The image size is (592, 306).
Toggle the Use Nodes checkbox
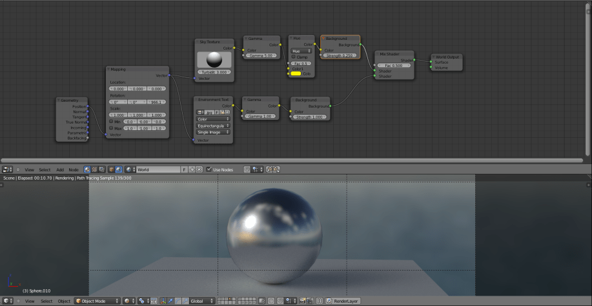point(209,169)
